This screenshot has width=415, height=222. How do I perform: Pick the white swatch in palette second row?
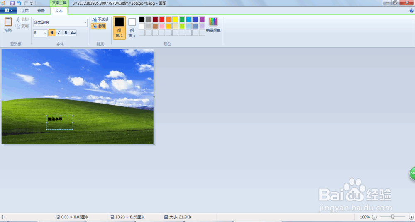[x=142, y=26]
